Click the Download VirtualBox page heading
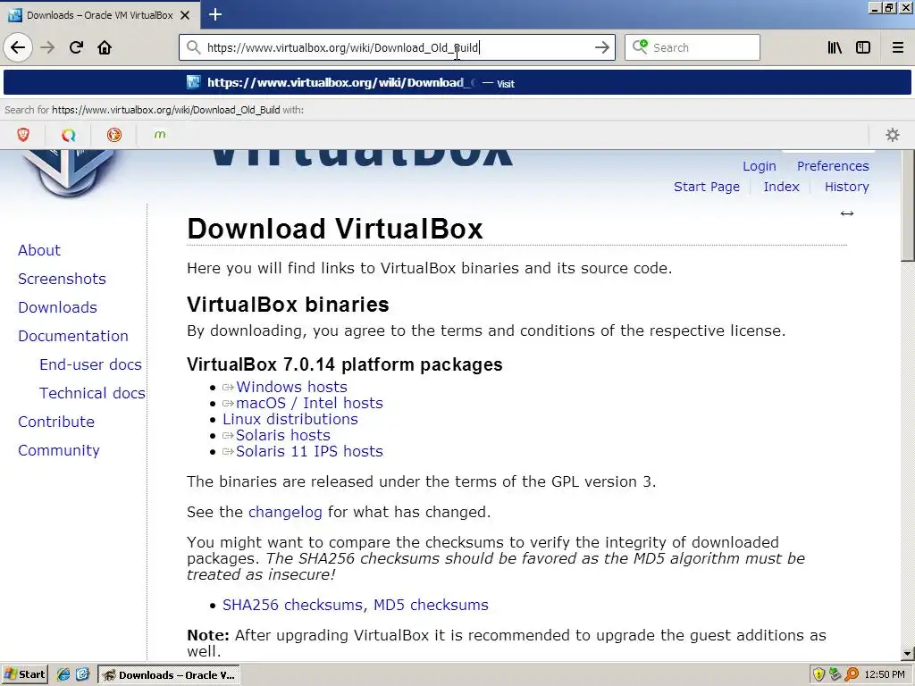915x686 pixels. [335, 229]
